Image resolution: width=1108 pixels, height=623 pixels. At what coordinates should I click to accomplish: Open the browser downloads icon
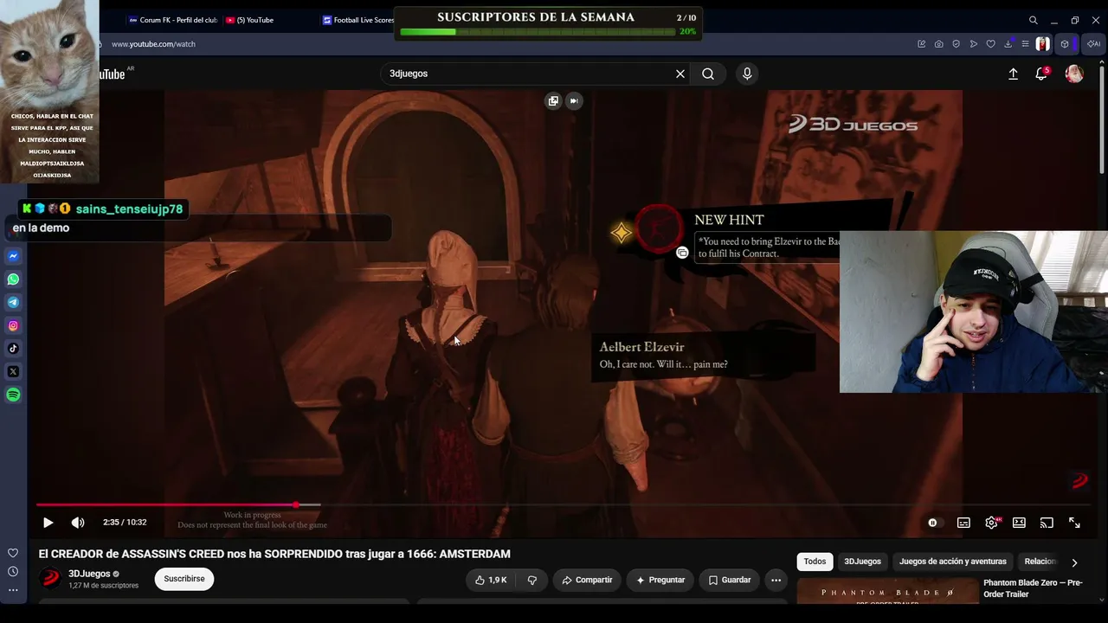coord(1008,44)
